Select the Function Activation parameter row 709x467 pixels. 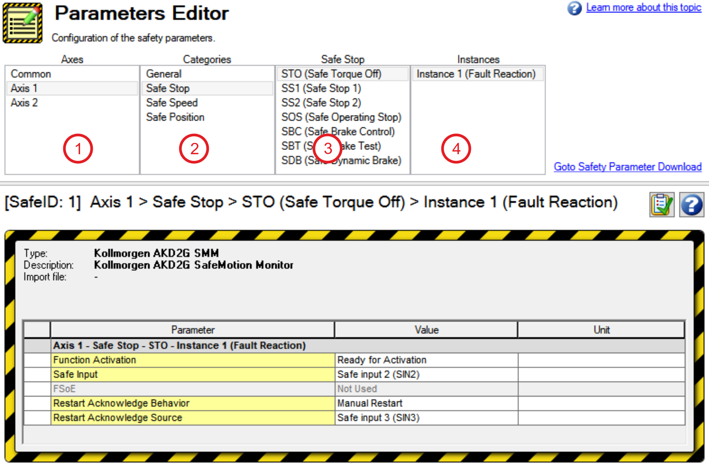click(193, 360)
